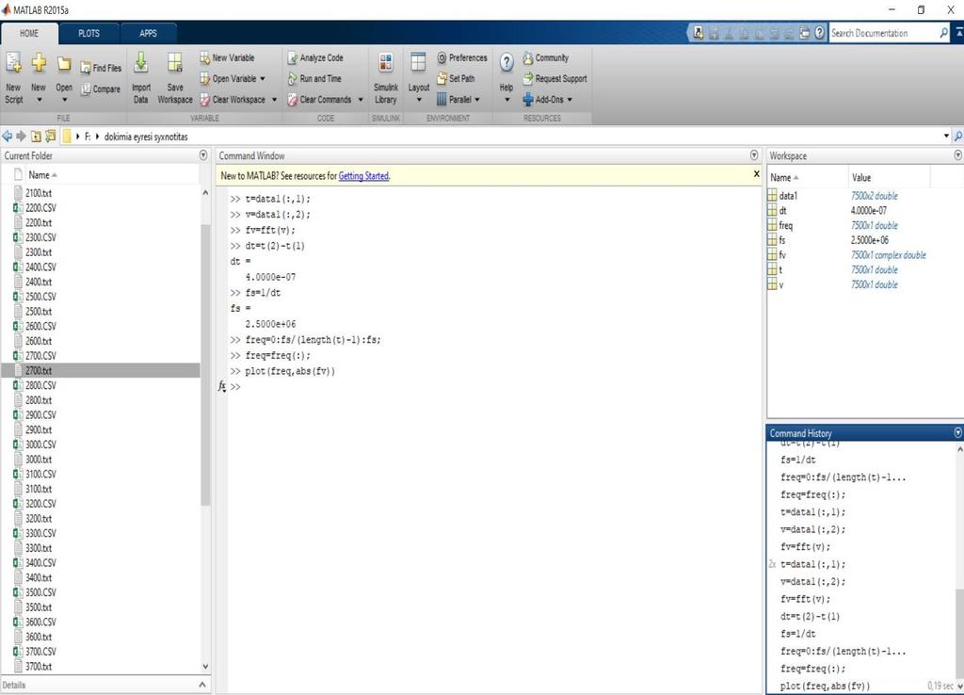Select the freq variable in Workspace
Image resolution: width=964 pixels, height=695 pixels.
pos(786,226)
